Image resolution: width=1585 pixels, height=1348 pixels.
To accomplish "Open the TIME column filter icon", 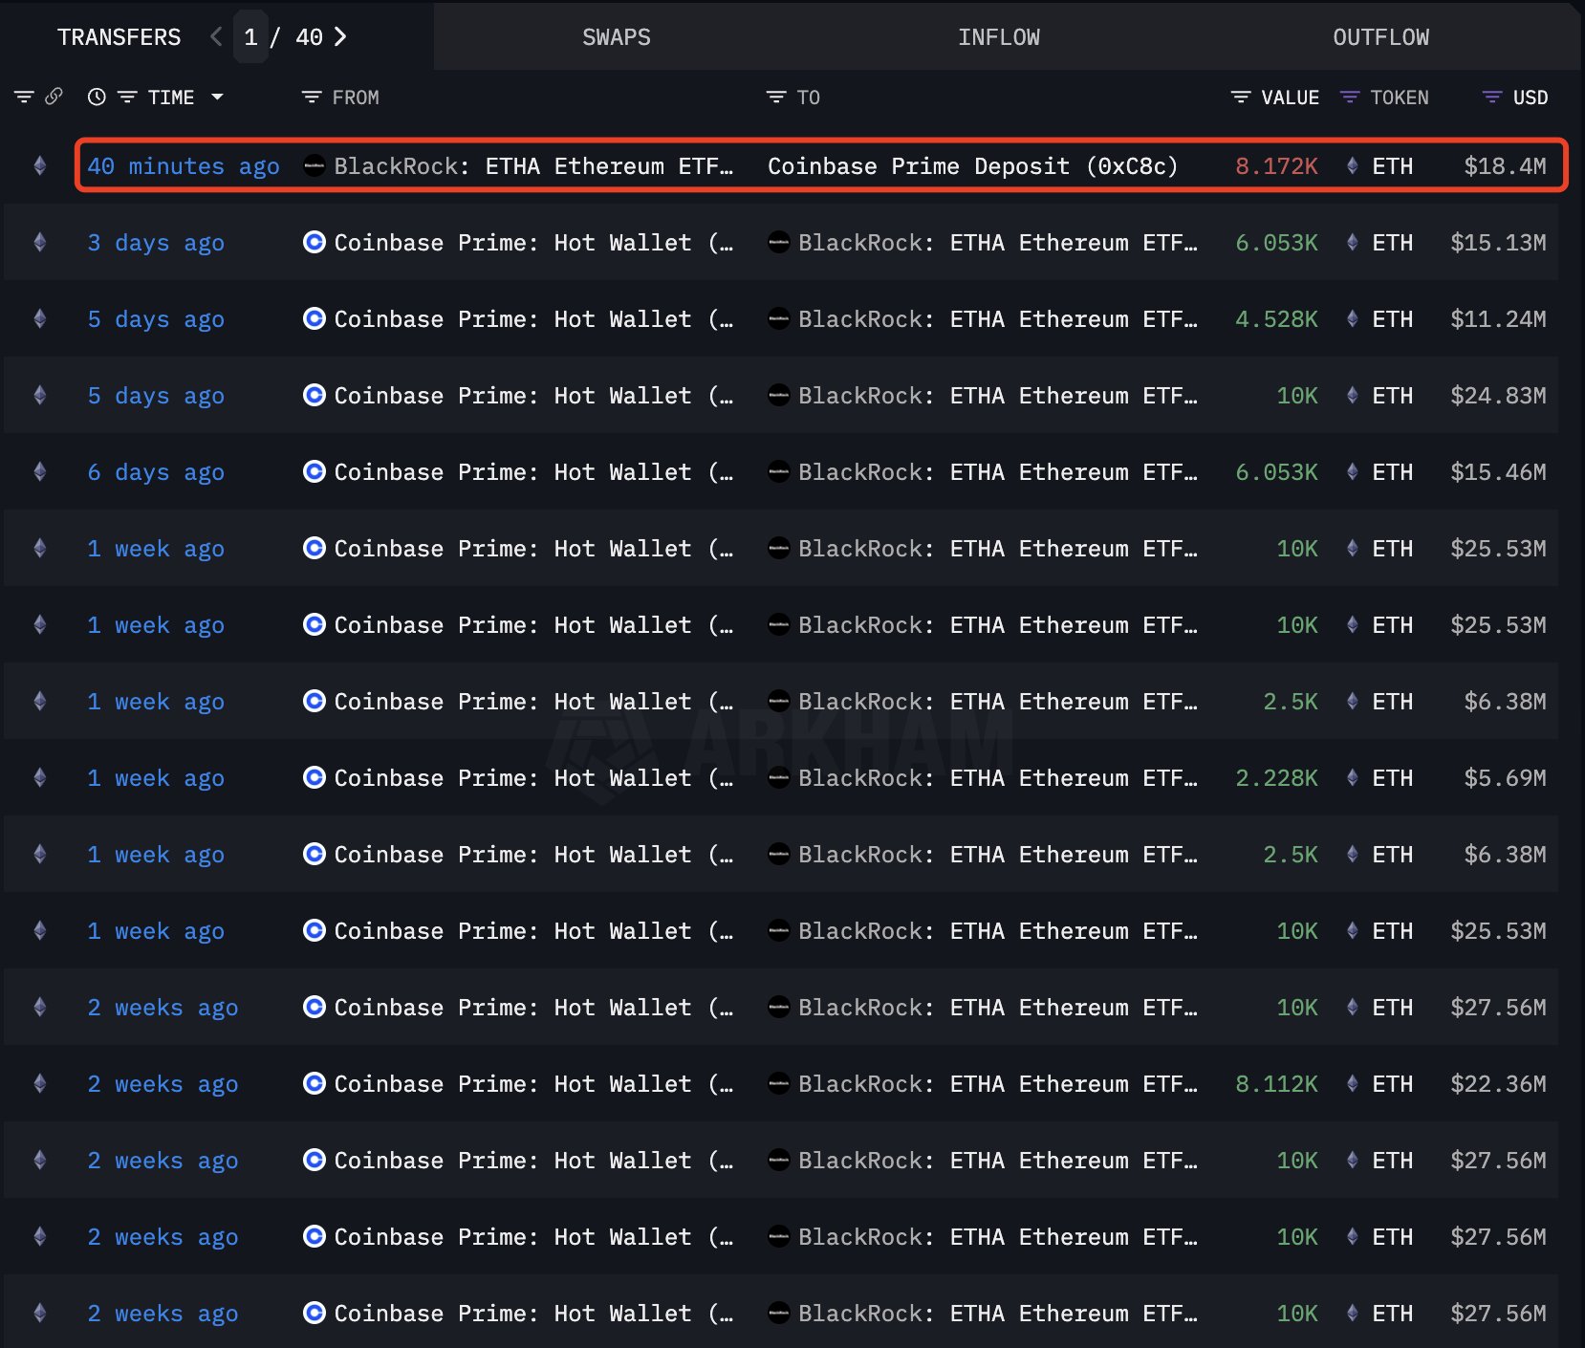I will tap(127, 97).
